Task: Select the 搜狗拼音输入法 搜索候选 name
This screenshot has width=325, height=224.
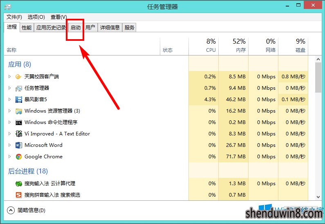Action: pyautogui.click(x=52, y=195)
